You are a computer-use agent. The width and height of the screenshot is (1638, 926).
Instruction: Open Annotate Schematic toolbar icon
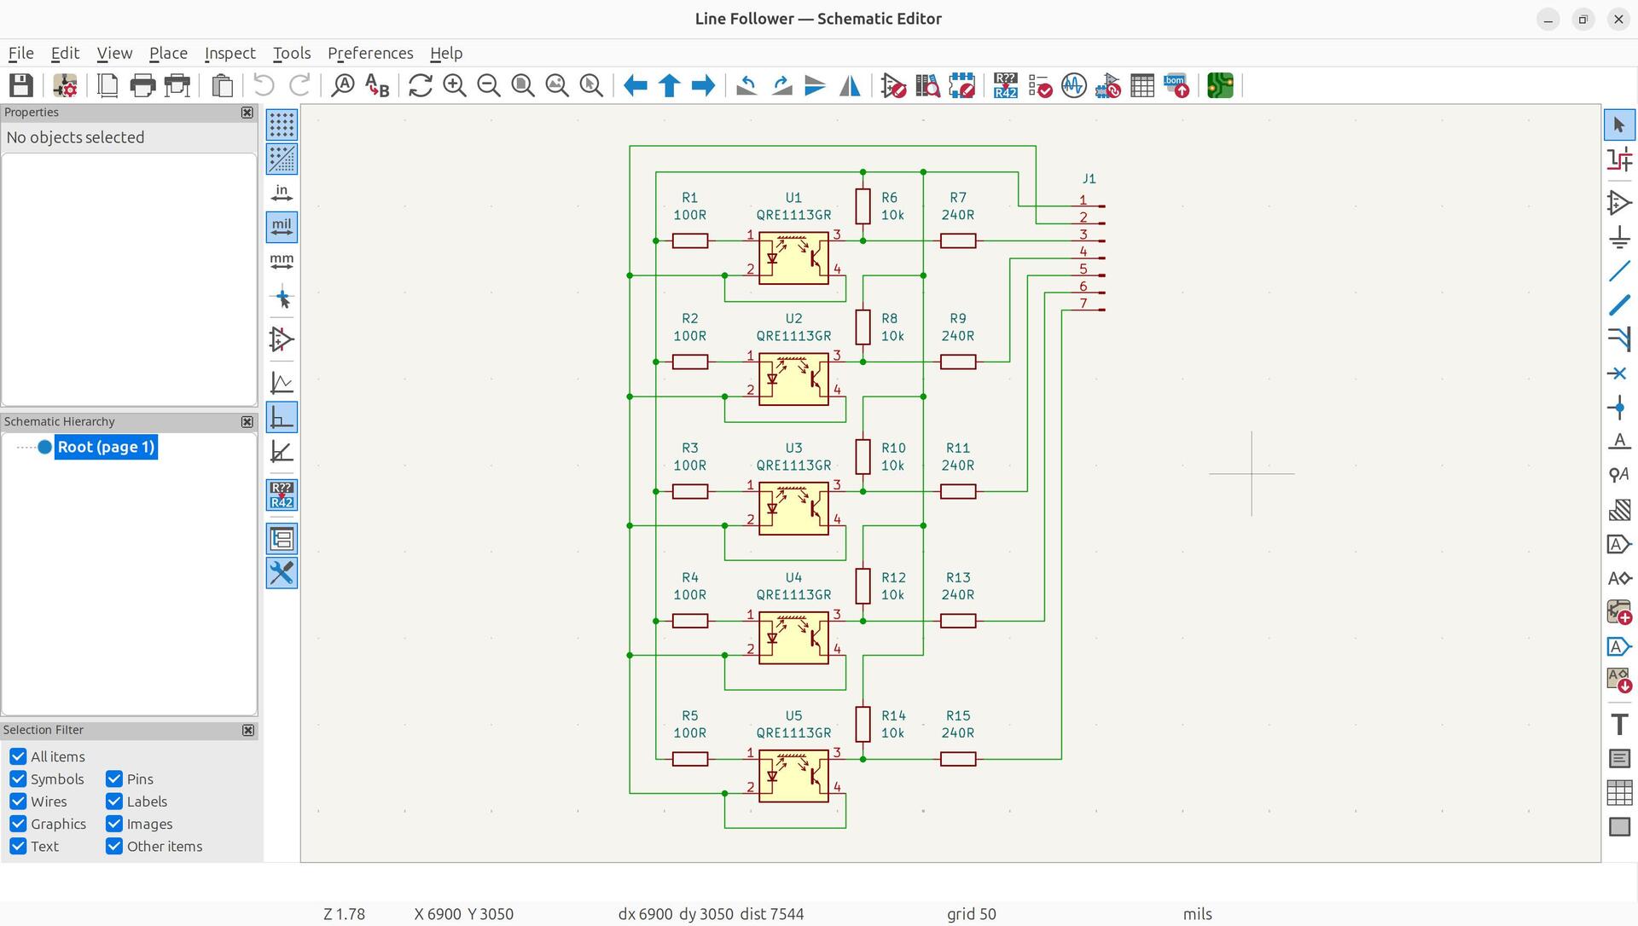(x=1005, y=85)
